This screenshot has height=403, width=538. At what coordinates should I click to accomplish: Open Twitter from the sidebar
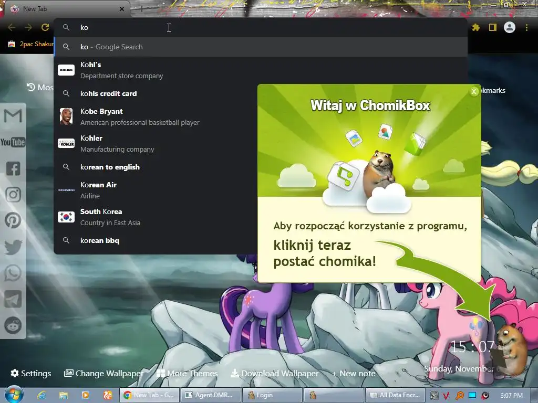13,247
